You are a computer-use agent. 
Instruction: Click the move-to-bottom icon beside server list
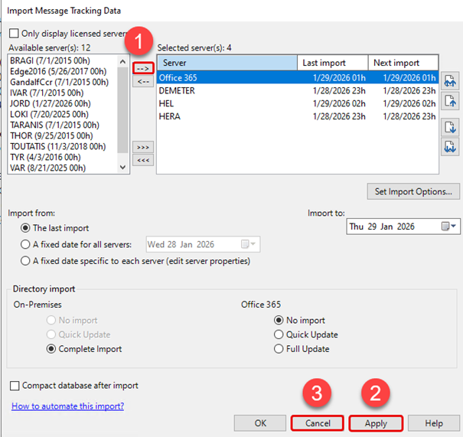(x=450, y=147)
